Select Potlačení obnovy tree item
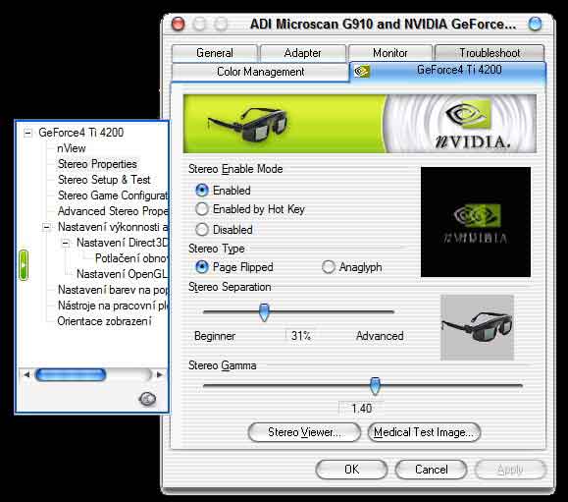The image size is (568, 502). coord(131,258)
